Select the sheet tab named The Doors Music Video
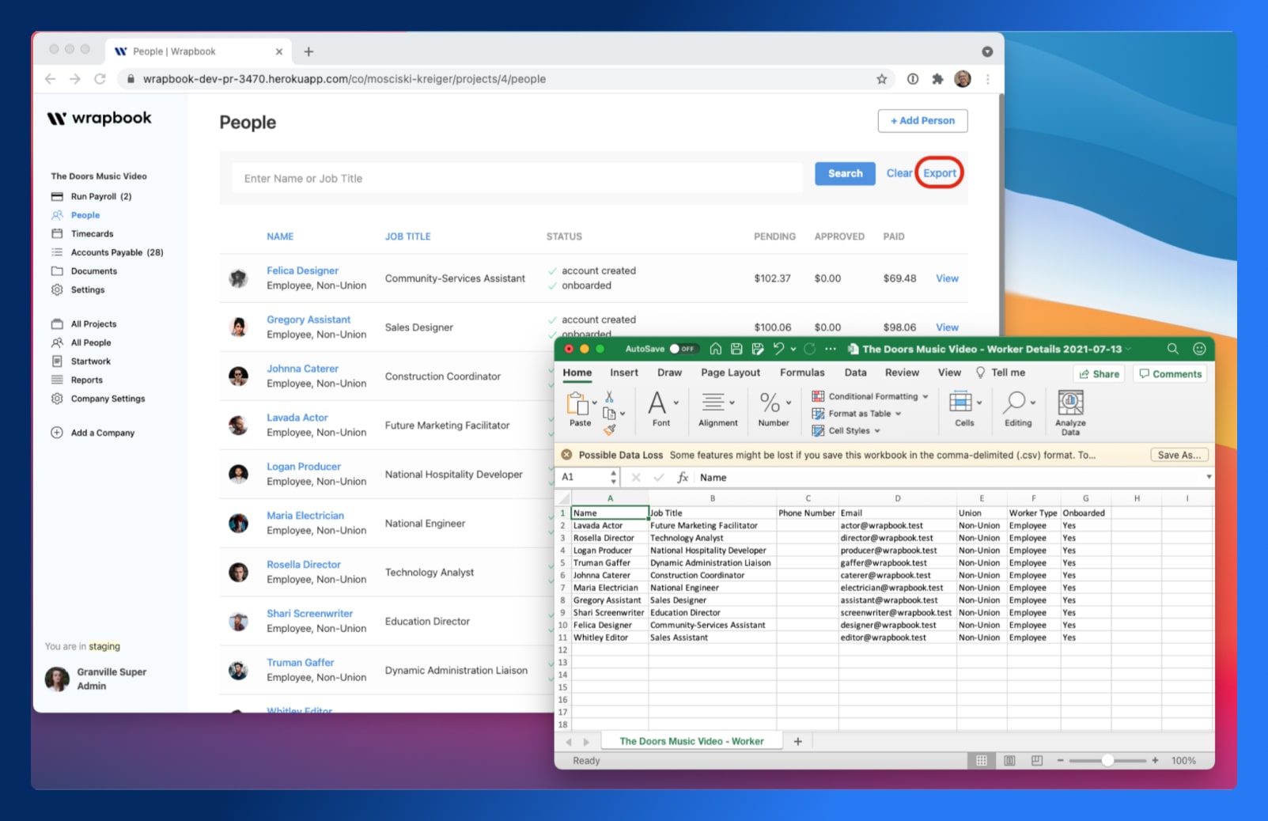This screenshot has height=821, width=1268. (691, 741)
